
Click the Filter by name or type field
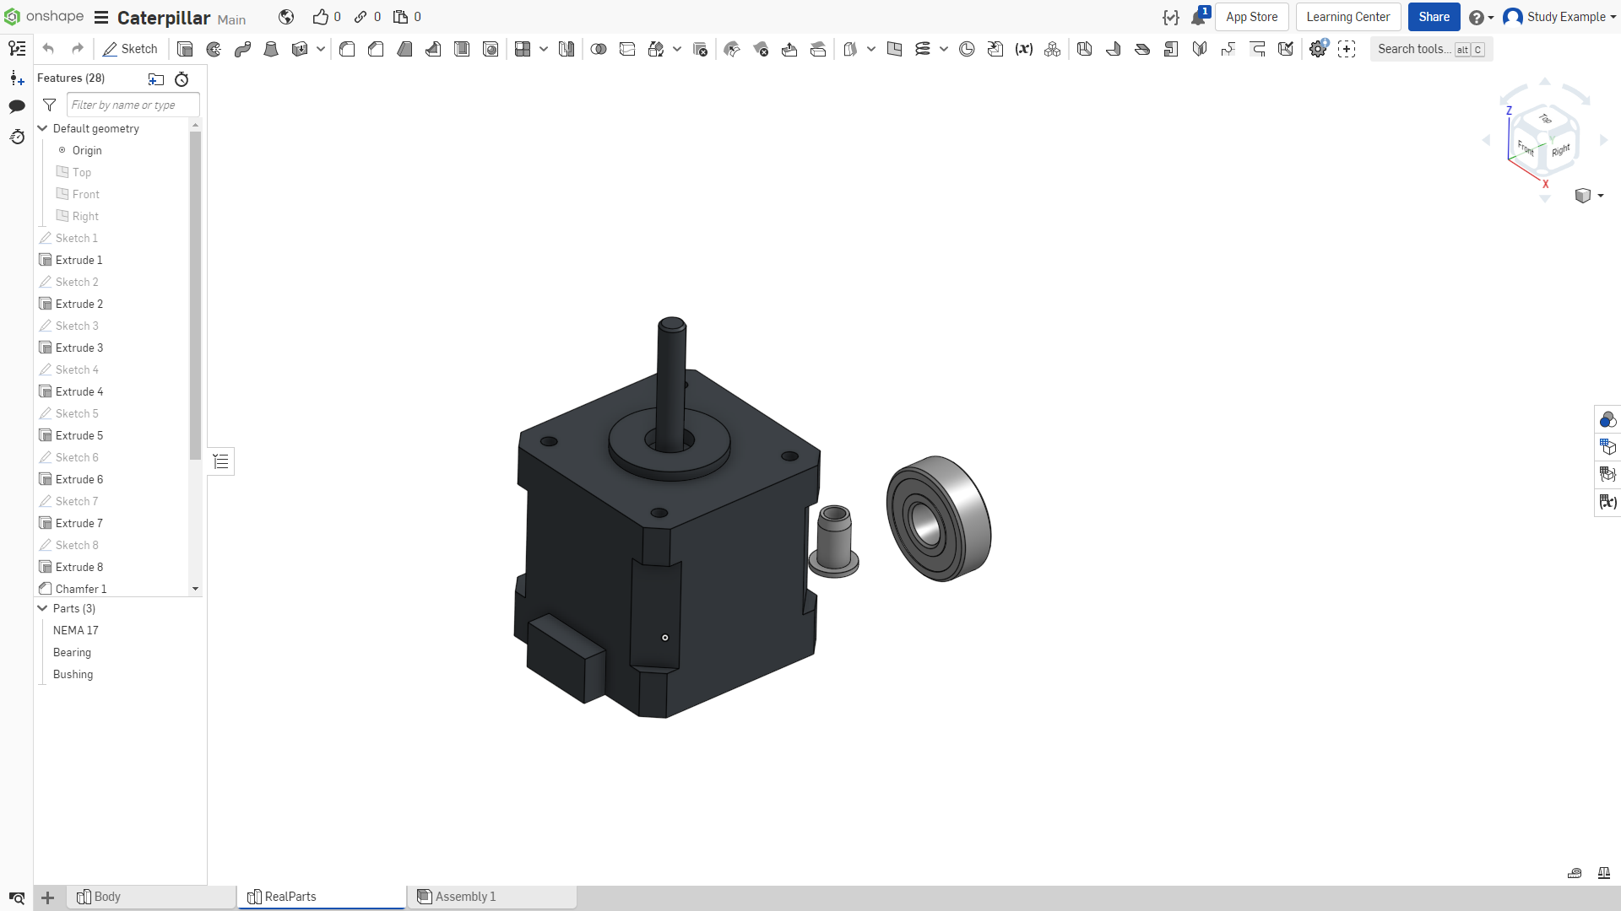click(133, 105)
